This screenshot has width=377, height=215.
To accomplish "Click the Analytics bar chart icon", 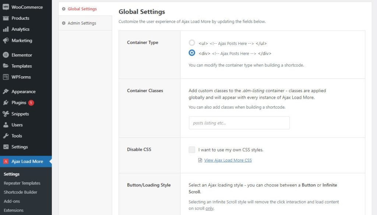I will pos(6,29).
